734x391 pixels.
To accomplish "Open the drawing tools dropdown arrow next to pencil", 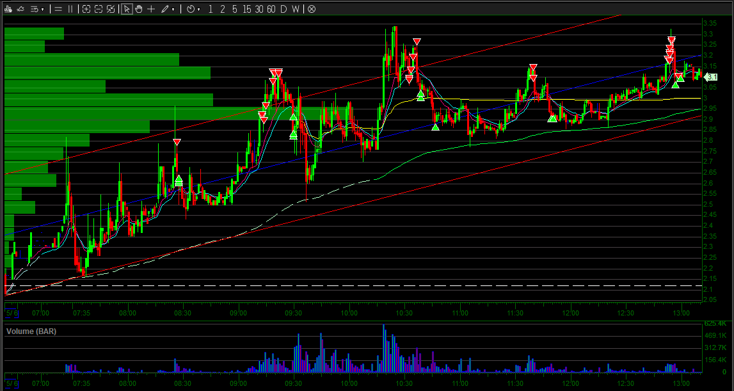I will coord(173,10).
